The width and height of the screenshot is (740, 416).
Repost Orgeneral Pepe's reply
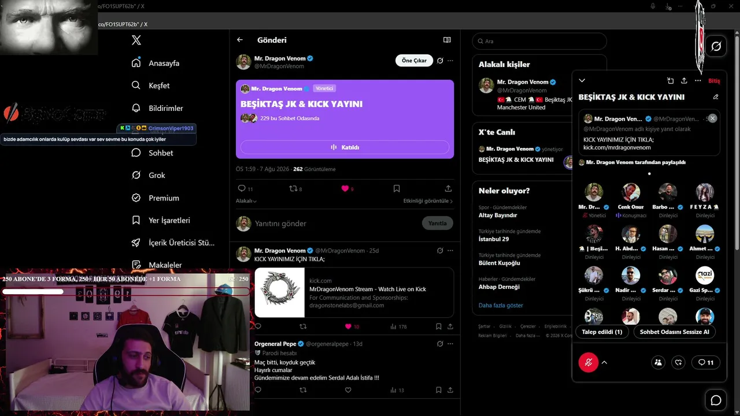(x=303, y=390)
